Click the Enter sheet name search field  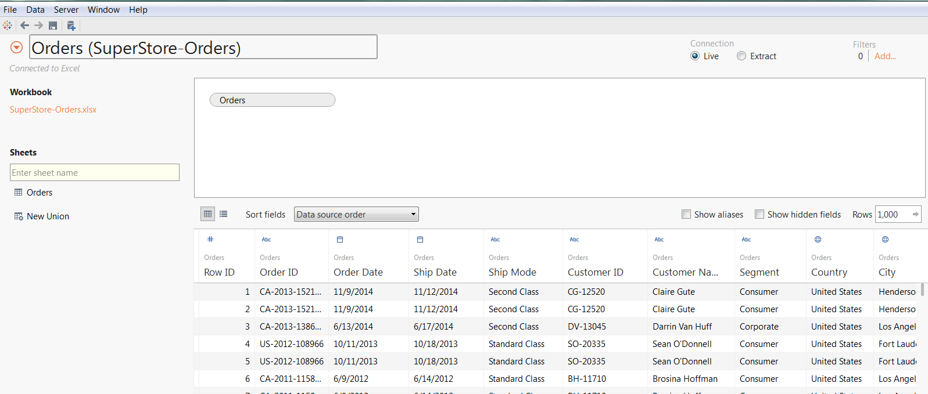95,172
